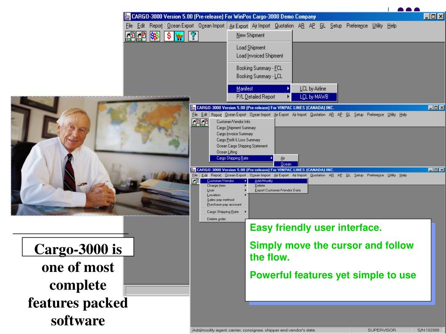
Task: Select Sales pay method in Edit menu
Action: point(223,200)
